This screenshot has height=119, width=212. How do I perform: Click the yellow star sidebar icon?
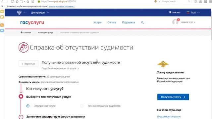click(x=2, y=12)
